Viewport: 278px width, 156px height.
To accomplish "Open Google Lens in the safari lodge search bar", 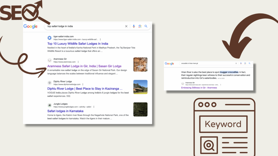I will (140, 26).
